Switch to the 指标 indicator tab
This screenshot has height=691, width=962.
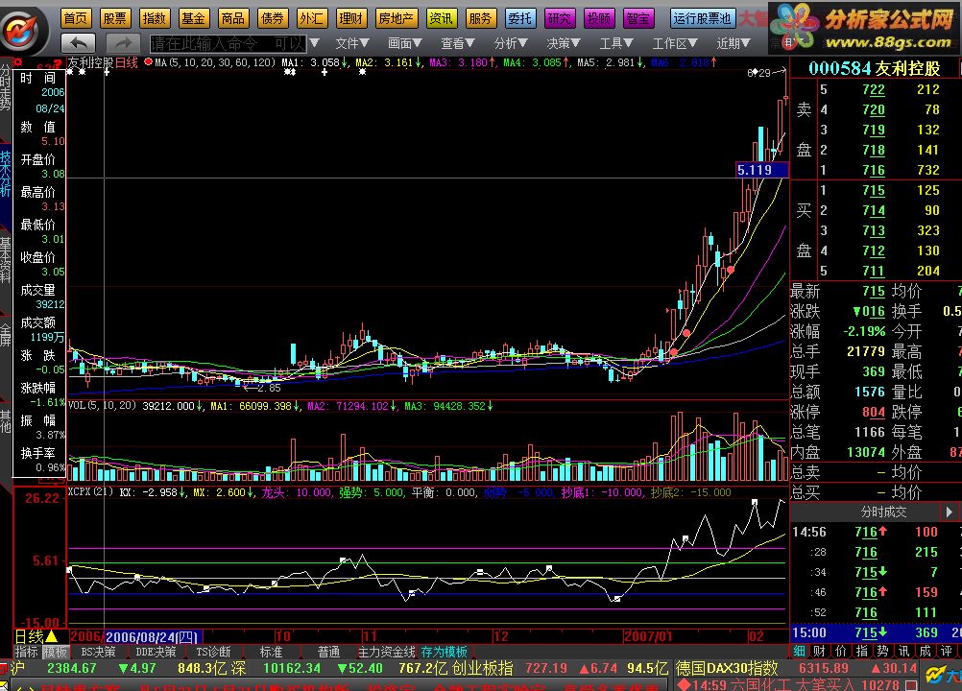pos(26,652)
